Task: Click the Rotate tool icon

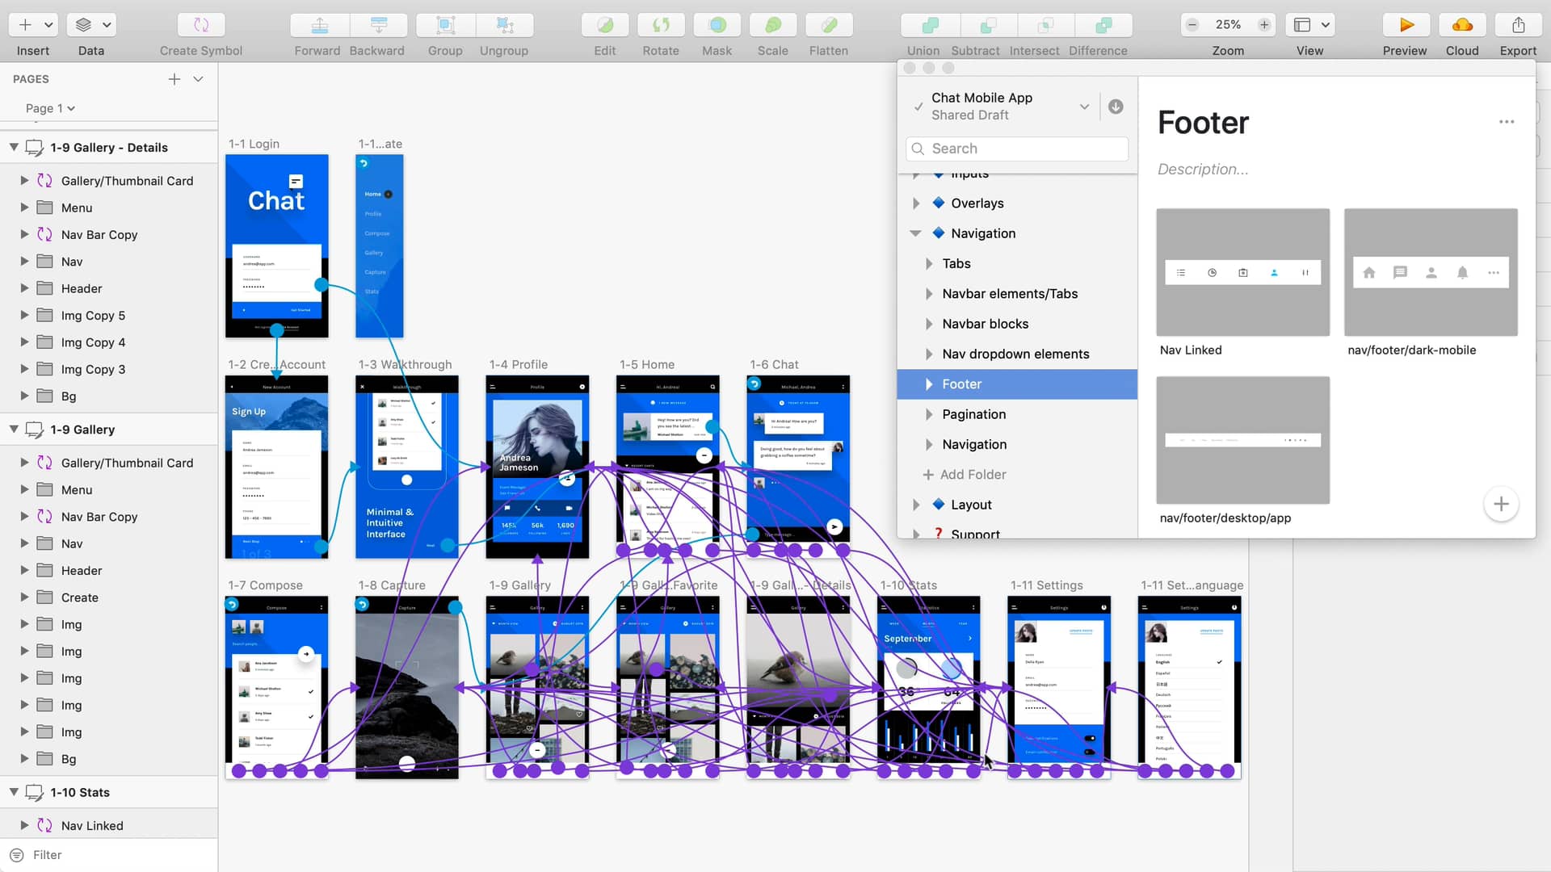Action: coord(661,25)
